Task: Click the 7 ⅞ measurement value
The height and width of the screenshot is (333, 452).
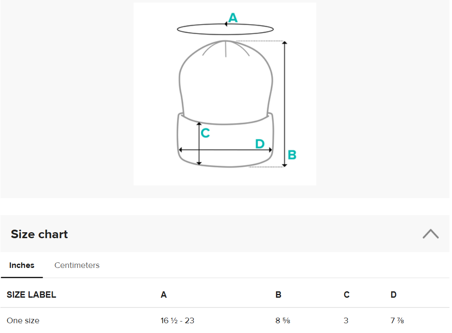Action: point(398,321)
